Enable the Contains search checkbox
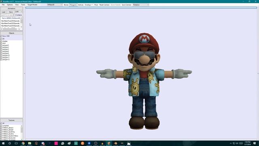 [x=15, y=15]
